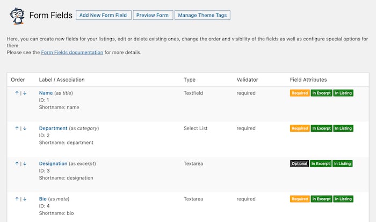Click the In Listing badge in Designation row

343,164
